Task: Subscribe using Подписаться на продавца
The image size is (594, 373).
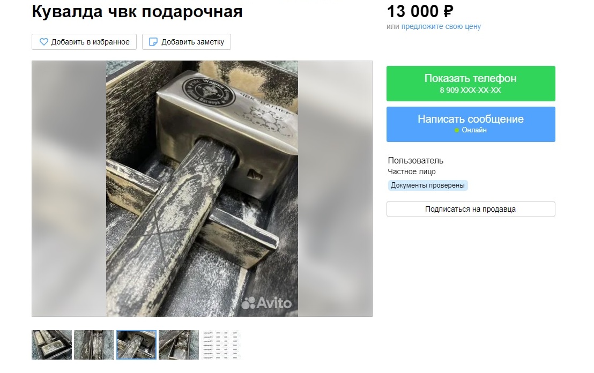Action: 471,209
